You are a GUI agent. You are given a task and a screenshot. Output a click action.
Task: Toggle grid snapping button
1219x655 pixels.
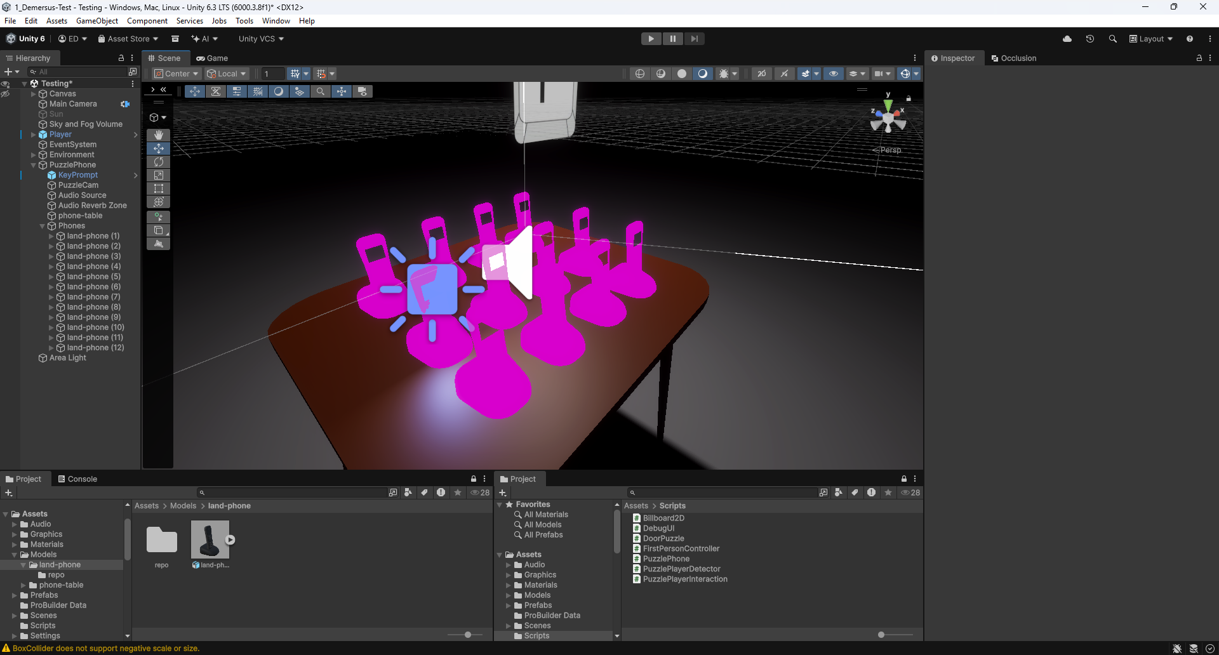pos(295,74)
